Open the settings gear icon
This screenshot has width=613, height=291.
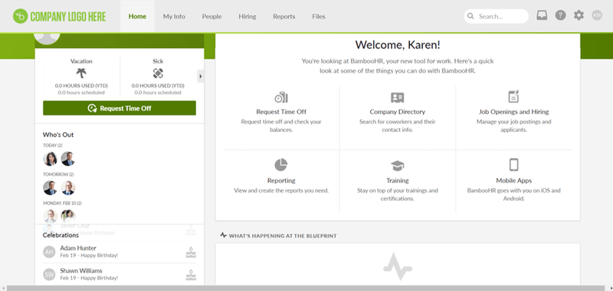(579, 15)
